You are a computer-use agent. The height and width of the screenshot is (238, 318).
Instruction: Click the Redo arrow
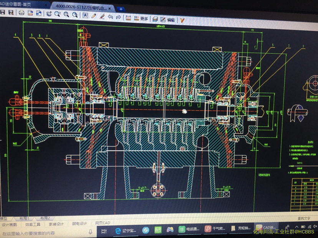pyautogui.click(x=118, y=17)
